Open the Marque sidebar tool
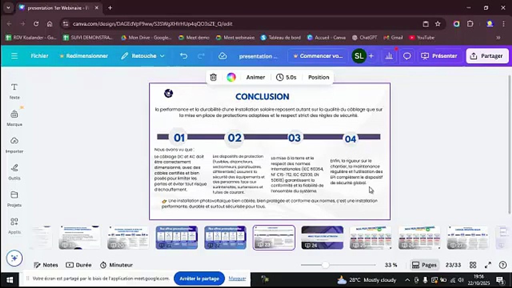 pos(14,118)
